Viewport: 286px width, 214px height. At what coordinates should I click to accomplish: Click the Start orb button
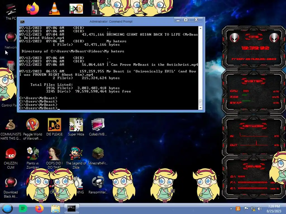[x=7, y=208]
